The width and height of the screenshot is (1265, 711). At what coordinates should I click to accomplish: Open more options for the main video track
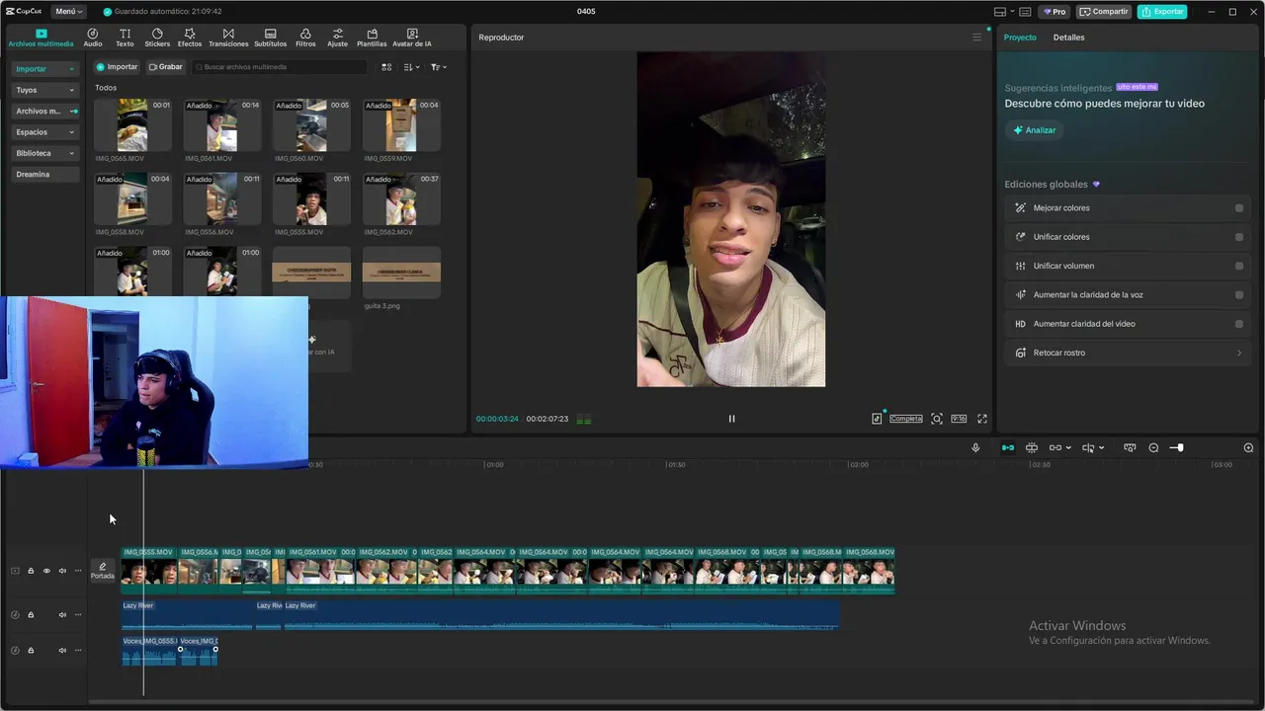click(78, 571)
